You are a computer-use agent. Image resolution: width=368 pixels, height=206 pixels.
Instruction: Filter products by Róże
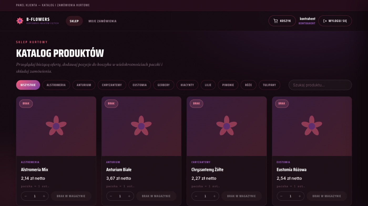248,85
